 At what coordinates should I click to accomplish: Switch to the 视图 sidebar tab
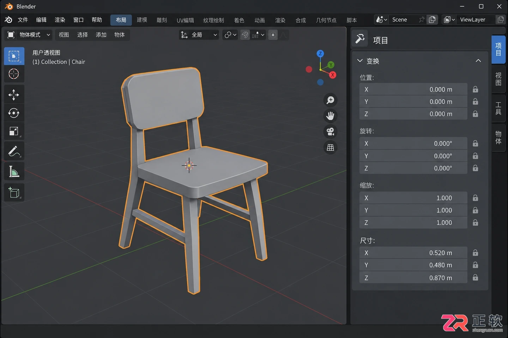click(498, 79)
